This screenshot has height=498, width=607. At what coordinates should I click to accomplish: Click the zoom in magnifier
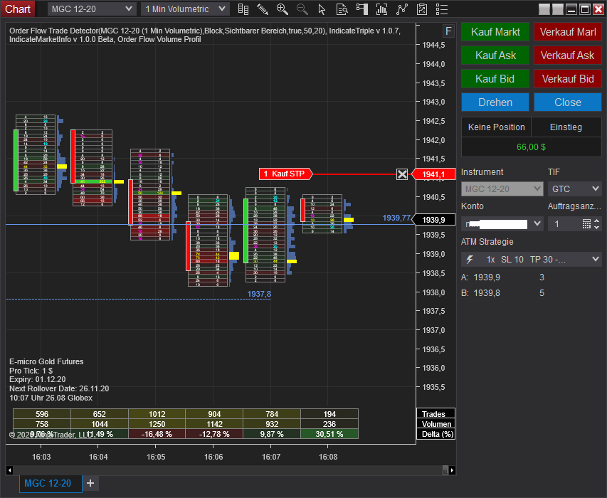tap(283, 9)
